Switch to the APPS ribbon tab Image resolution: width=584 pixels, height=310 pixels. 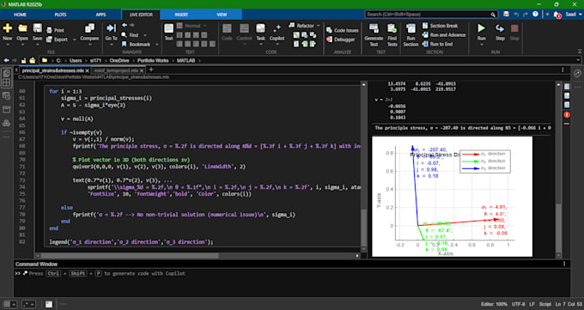pos(100,15)
